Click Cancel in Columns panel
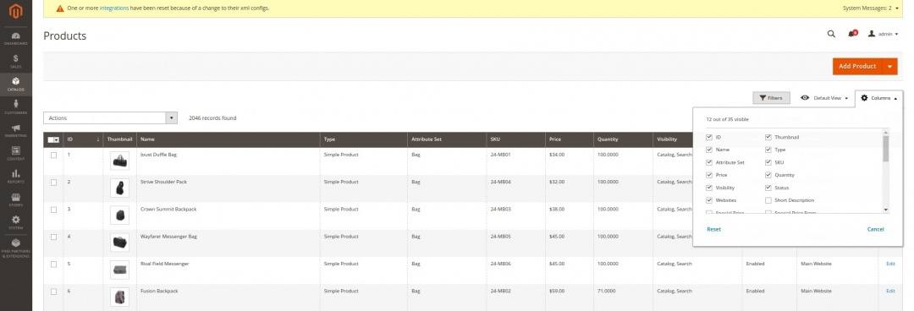The image size is (914, 311). pyautogui.click(x=876, y=230)
